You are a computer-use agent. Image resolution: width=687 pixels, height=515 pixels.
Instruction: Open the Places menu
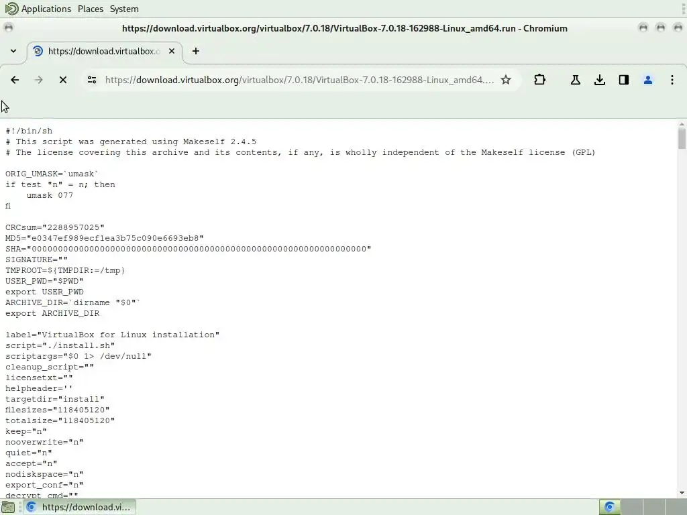tap(91, 9)
